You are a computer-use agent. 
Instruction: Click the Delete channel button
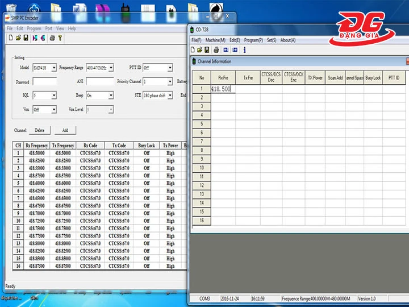[39, 130]
